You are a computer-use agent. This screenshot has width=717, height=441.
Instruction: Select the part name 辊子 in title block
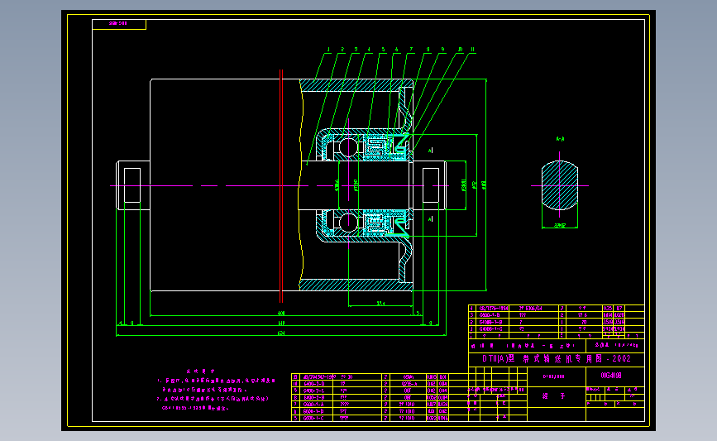[x=554, y=396]
